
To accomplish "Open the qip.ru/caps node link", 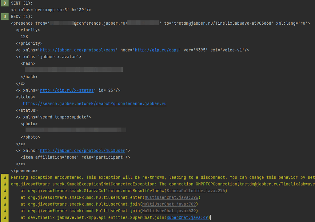I will [x=157, y=50].
